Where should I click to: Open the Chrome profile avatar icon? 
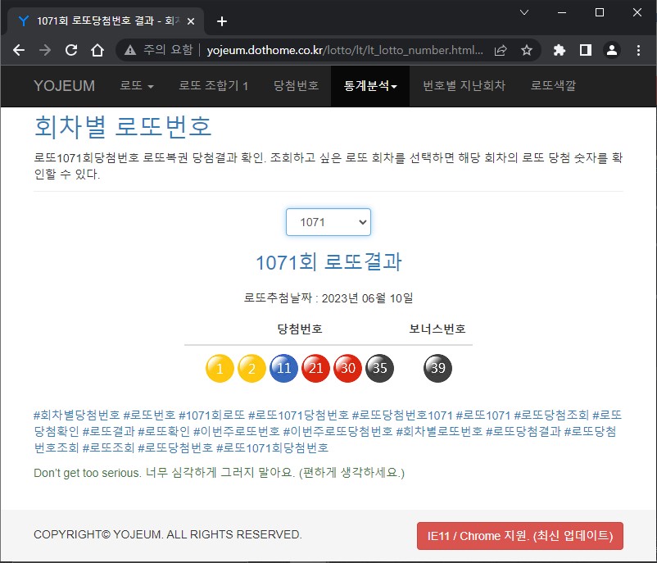tap(612, 50)
